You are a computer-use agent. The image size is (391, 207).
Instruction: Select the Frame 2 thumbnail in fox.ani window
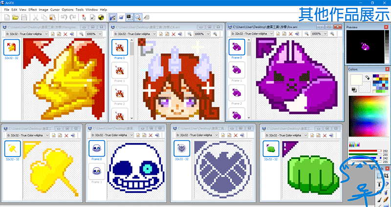point(237,92)
